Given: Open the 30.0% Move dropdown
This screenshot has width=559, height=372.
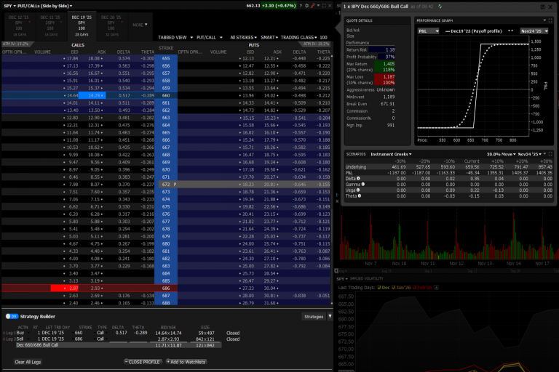Looking at the screenshot, I should coord(501,154).
